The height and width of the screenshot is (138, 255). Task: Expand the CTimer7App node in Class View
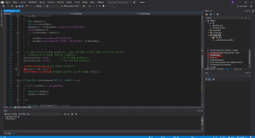pyautogui.click(x=208, y=33)
